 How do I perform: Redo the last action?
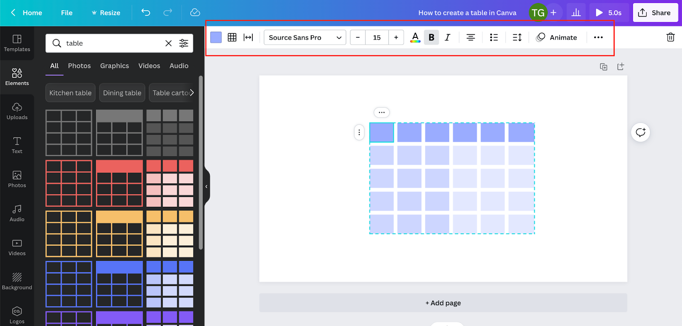click(x=168, y=12)
